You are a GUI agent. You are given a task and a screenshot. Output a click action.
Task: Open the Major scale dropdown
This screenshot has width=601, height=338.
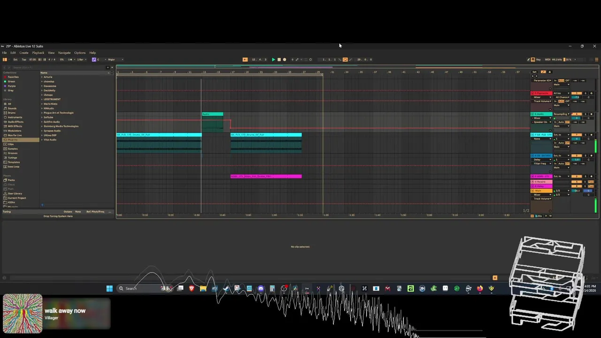115,60
